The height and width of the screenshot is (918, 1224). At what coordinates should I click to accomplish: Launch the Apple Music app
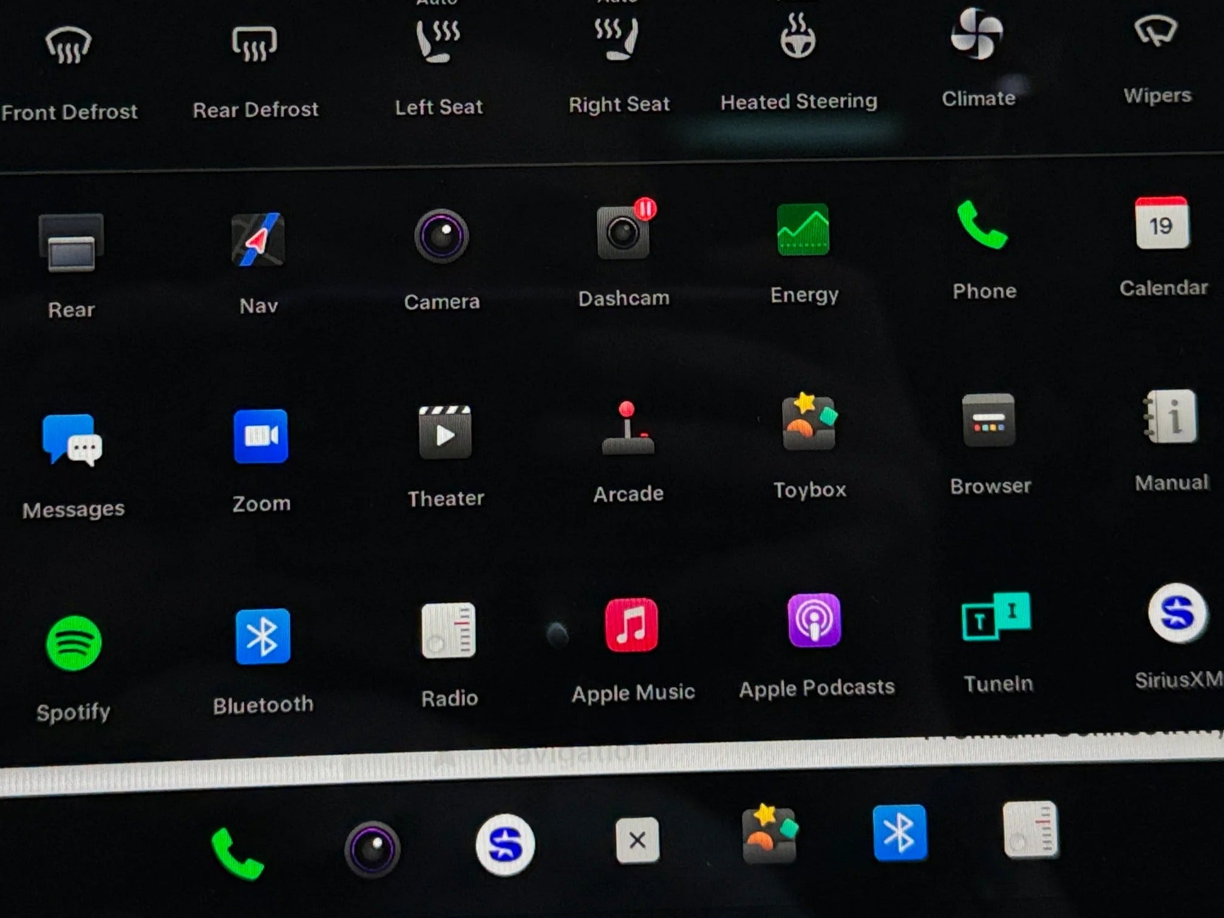coord(631,625)
